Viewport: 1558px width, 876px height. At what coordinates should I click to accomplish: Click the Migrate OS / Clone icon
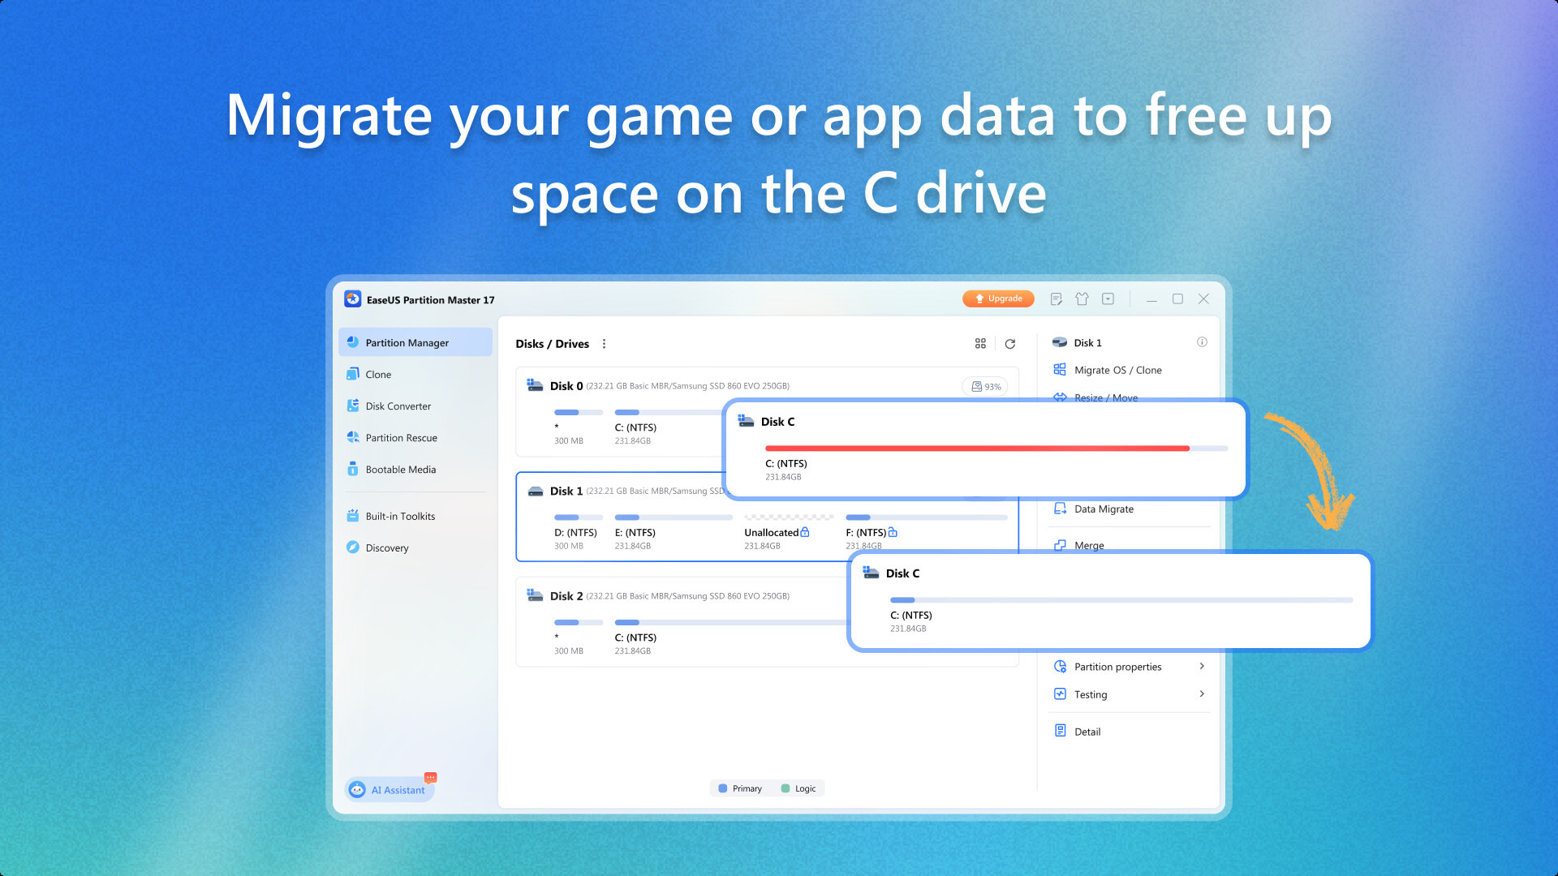click(x=1060, y=369)
